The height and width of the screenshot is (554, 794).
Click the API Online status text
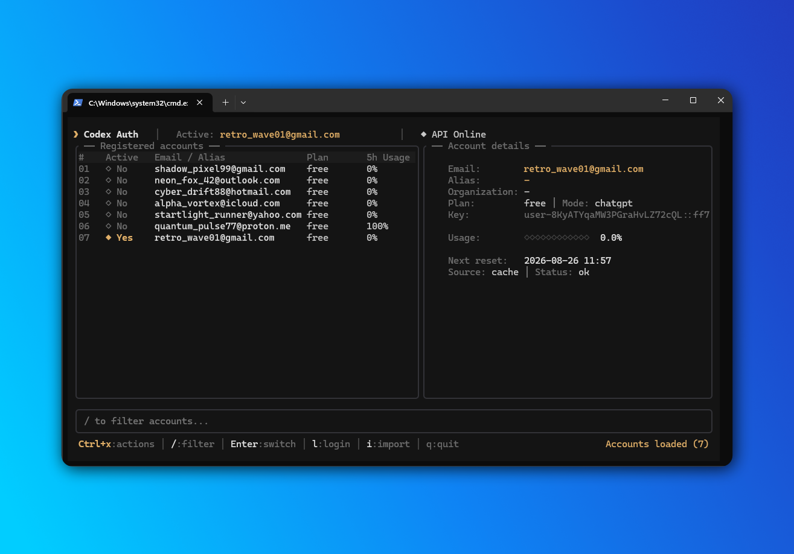click(459, 135)
